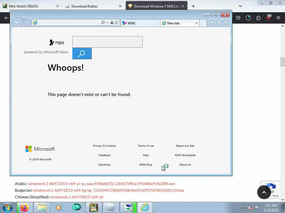Click the scroll-to-top round button
This screenshot has width=285, height=213.
tap(264, 192)
